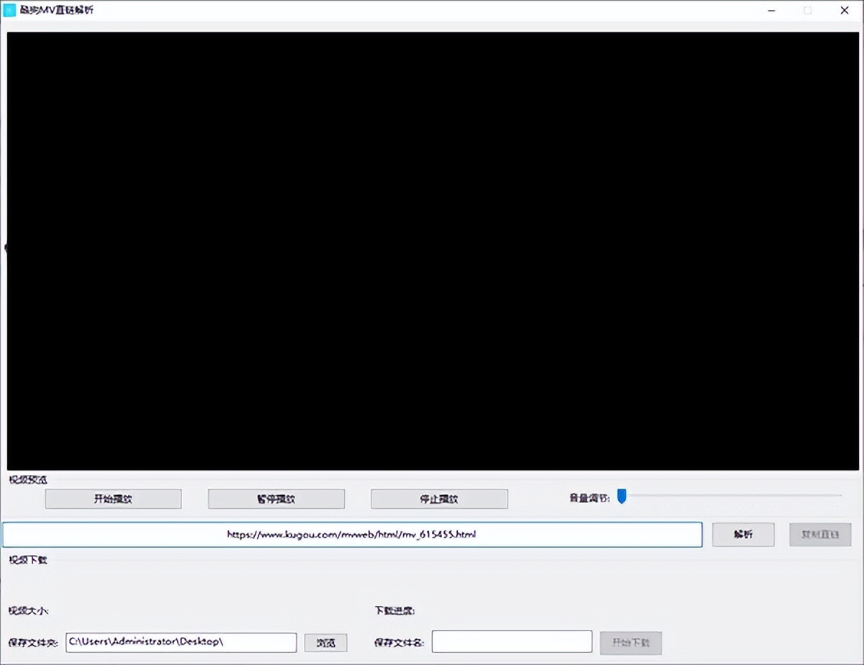Image resolution: width=864 pixels, height=665 pixels.
Task: Start MV playback with the 开始播放 button
Action: click(113, 499)
